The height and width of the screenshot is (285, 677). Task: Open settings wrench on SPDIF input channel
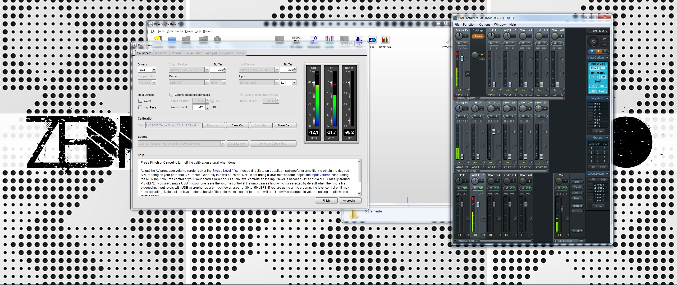[x=499, y=74]
